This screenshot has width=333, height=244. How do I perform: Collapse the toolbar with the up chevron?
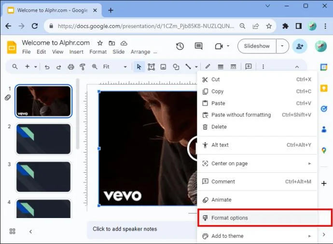click(x=297, y=67)
